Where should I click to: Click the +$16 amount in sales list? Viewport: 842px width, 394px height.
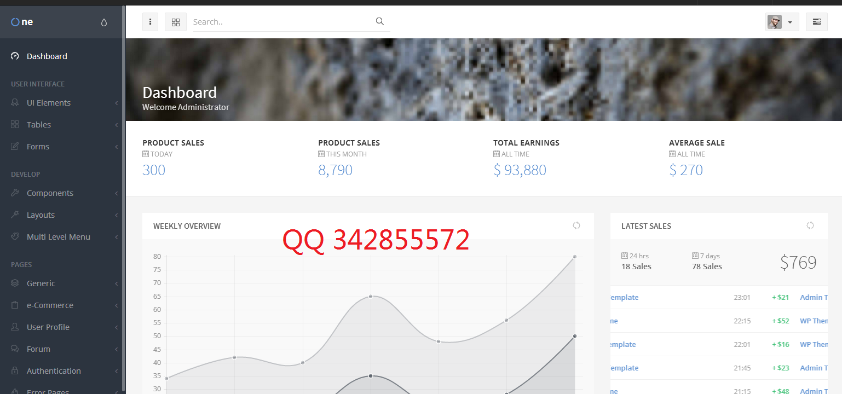click(x=780, y=344)
